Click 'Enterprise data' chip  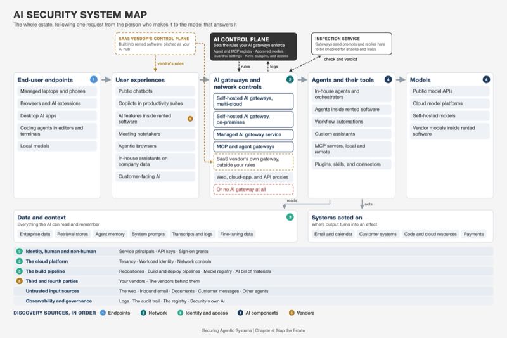[x=35, y=234]
